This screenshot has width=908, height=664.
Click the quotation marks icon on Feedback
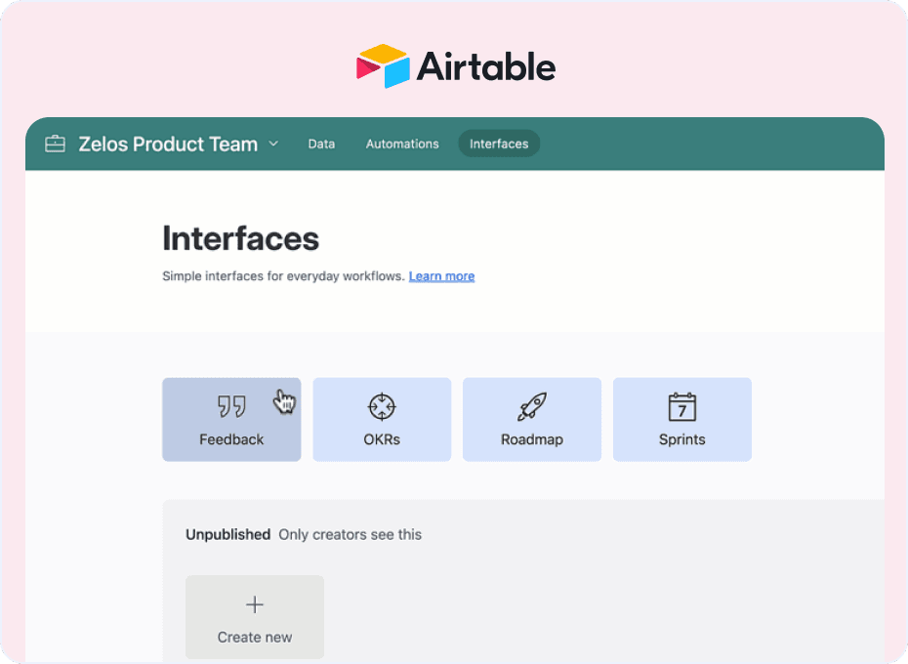point(231,406)
